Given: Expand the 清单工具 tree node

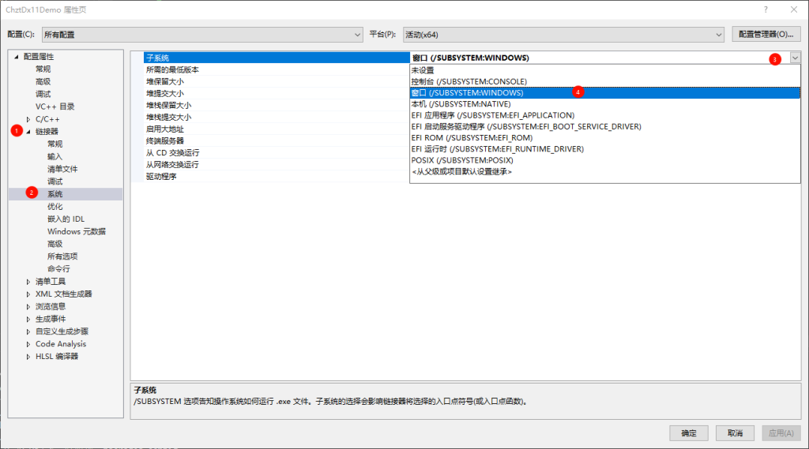Looking at the screenshot, I should 28,282.
